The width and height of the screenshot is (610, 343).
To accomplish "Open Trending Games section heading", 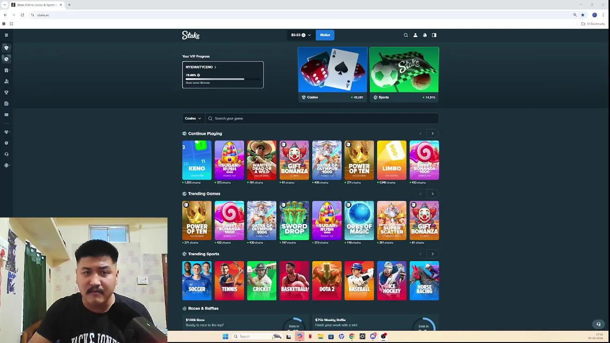I will point(204,194).
